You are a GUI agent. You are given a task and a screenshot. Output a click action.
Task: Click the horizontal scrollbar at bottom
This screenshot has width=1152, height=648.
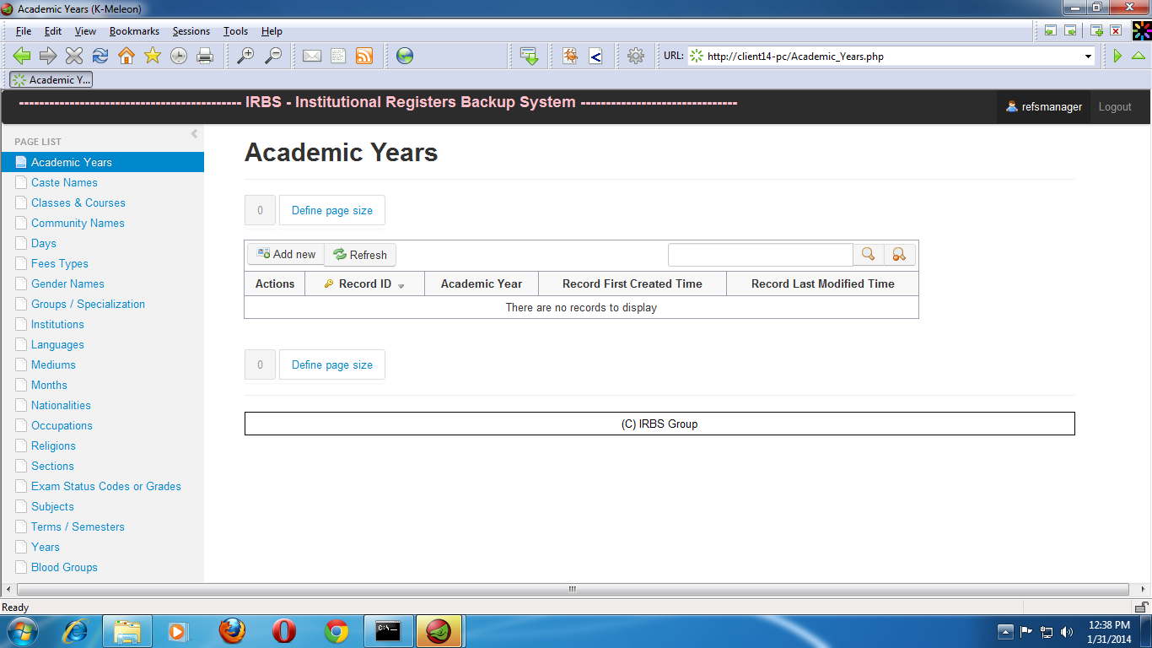coord(571,589)
